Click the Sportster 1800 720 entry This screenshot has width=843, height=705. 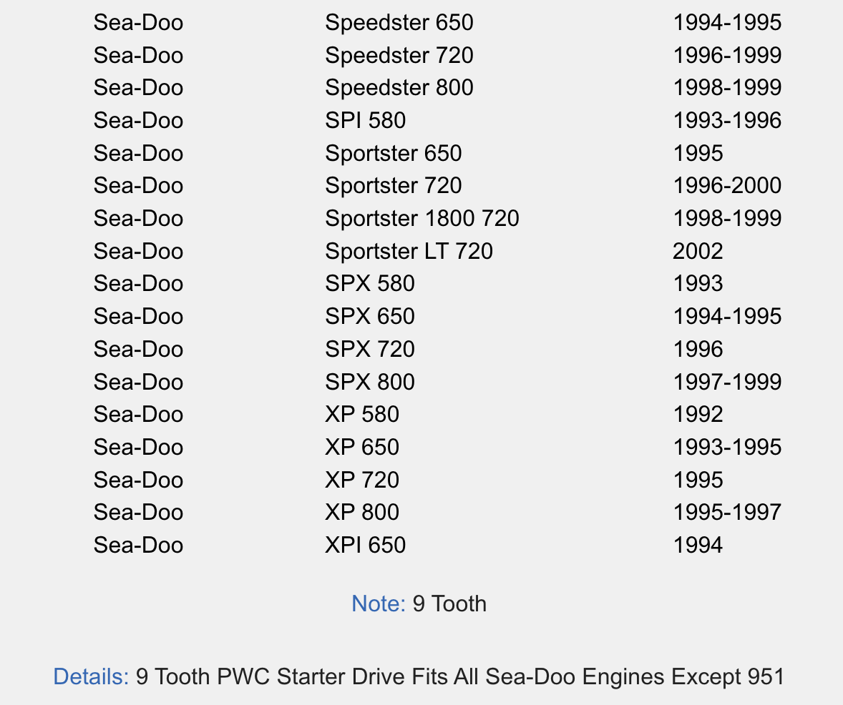click(422, 218)
